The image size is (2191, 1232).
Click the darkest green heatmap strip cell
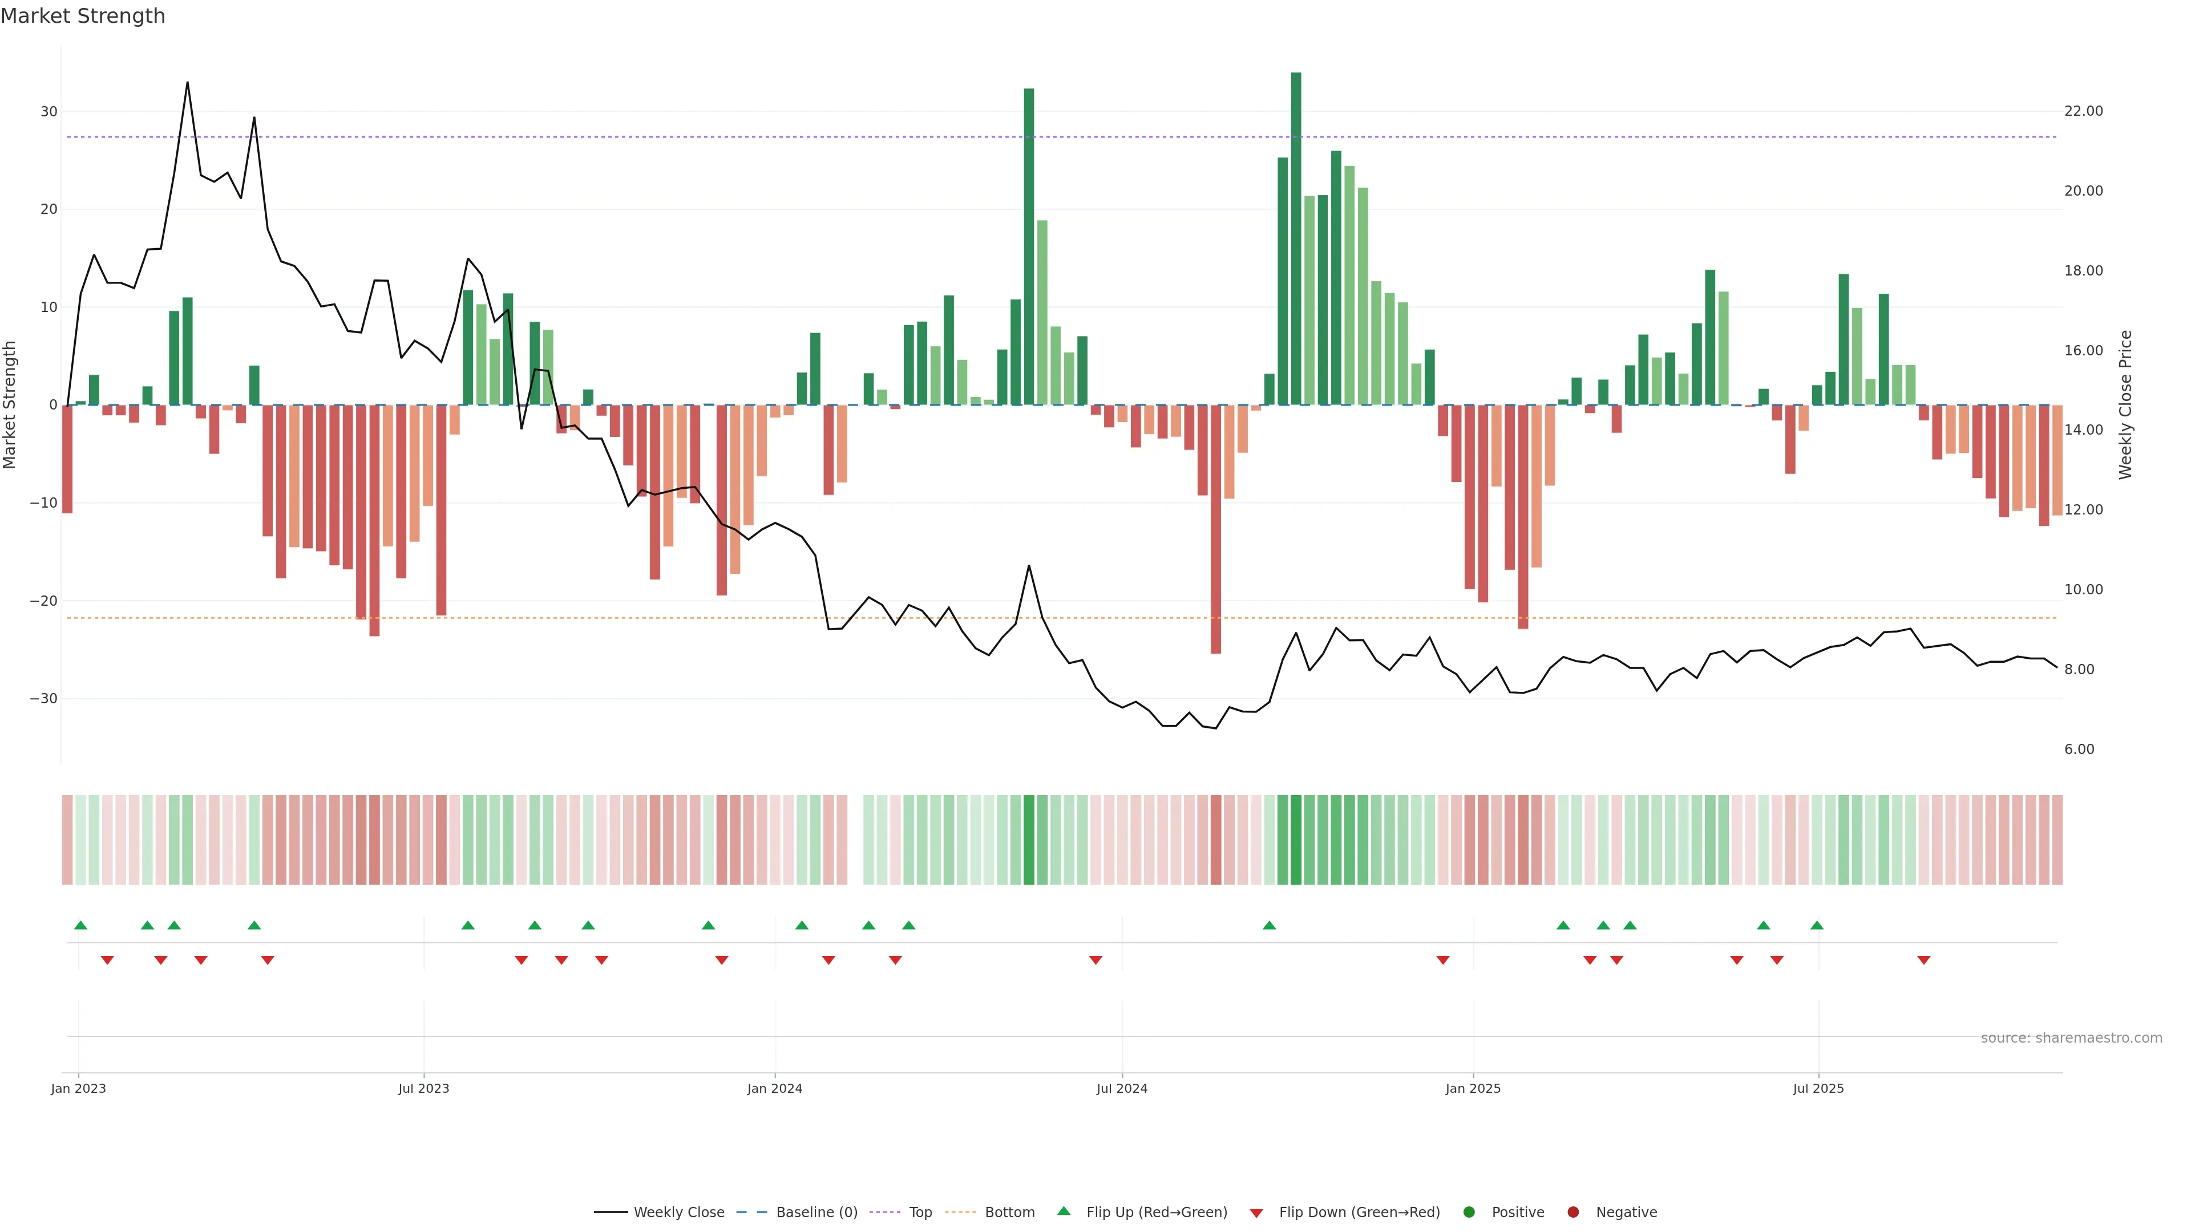tap(1295, 840)
